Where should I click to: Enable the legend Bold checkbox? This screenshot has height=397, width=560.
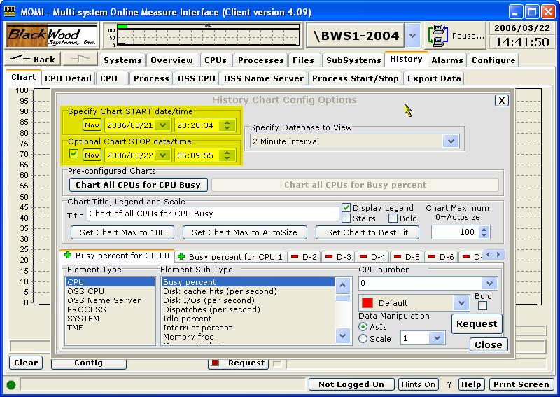coord(393,218)
